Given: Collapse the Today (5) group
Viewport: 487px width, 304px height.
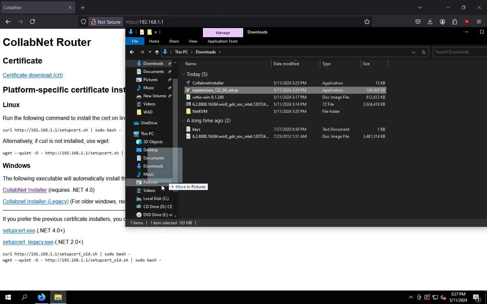Looking at the screenshot, I should [x=183, y=74].
